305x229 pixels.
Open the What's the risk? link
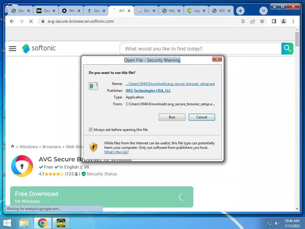(x=116, y=152)
